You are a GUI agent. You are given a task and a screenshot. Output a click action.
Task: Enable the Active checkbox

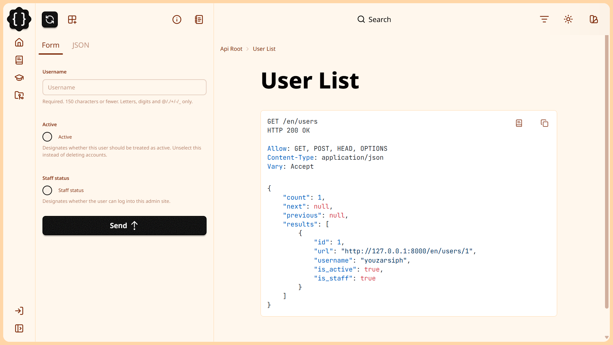[x=47, y=137]
